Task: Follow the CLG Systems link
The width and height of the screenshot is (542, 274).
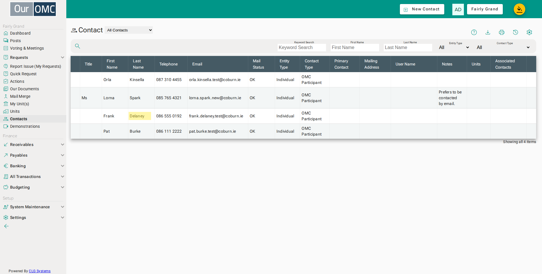Action: pyautogui.click(x=39, y=271)
